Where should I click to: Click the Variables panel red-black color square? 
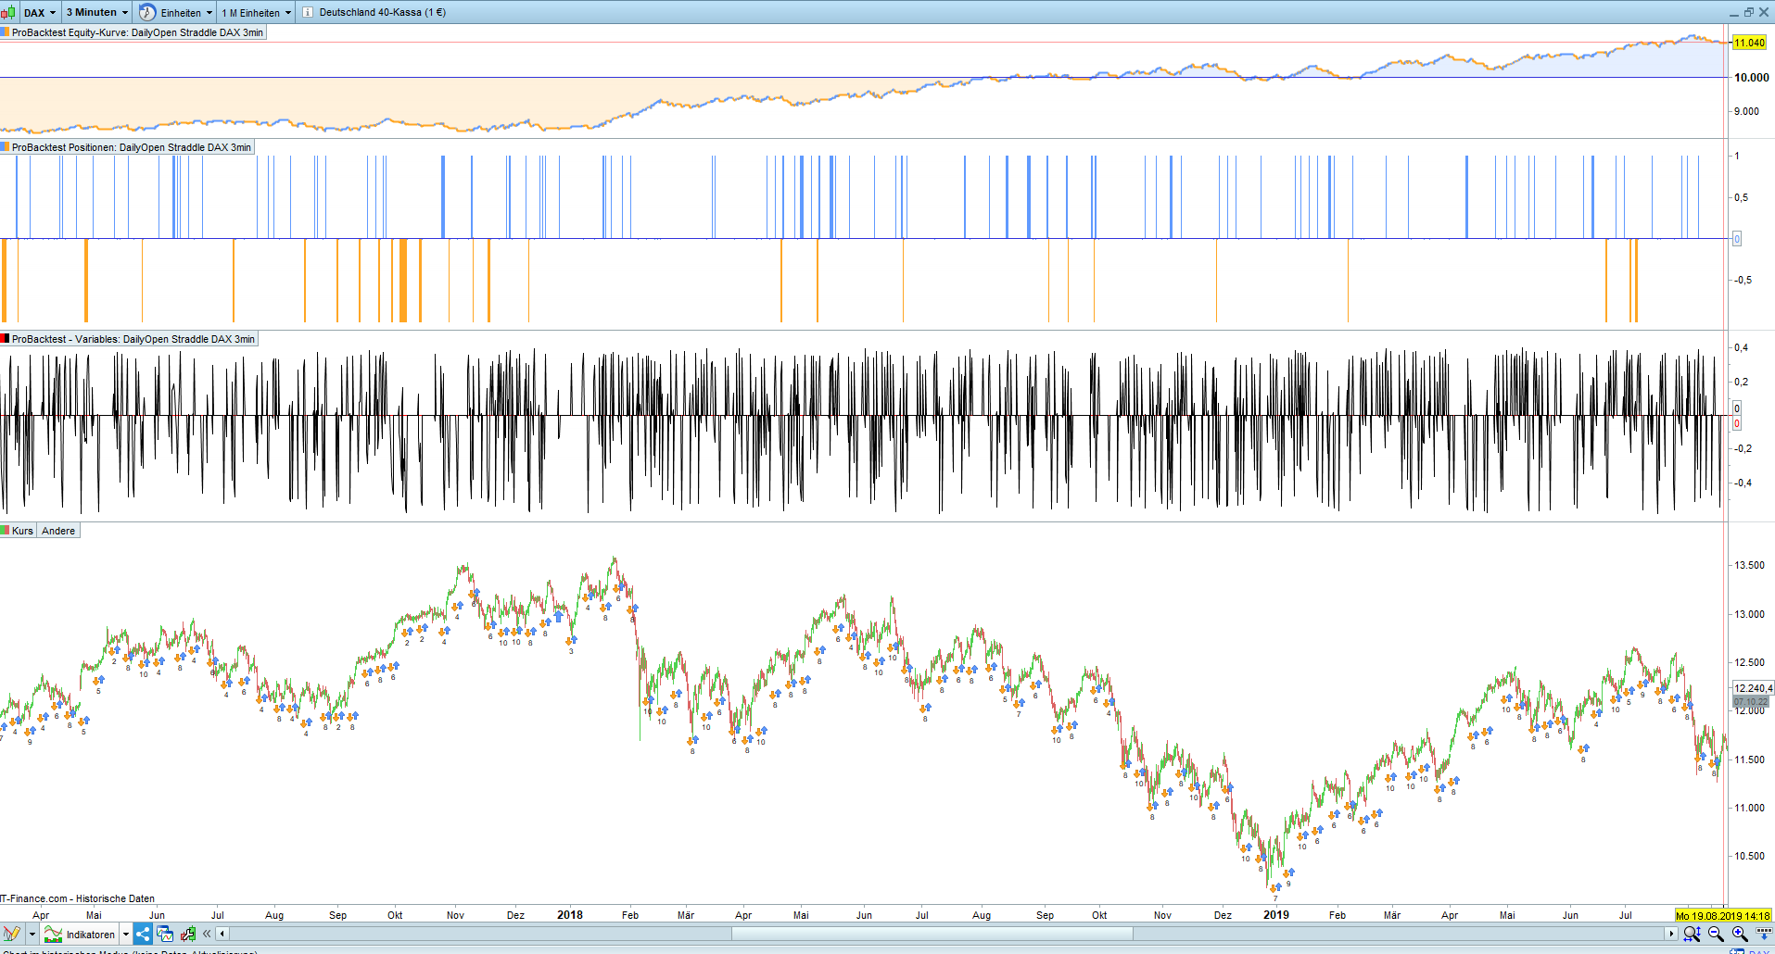(x=5, y=339)
